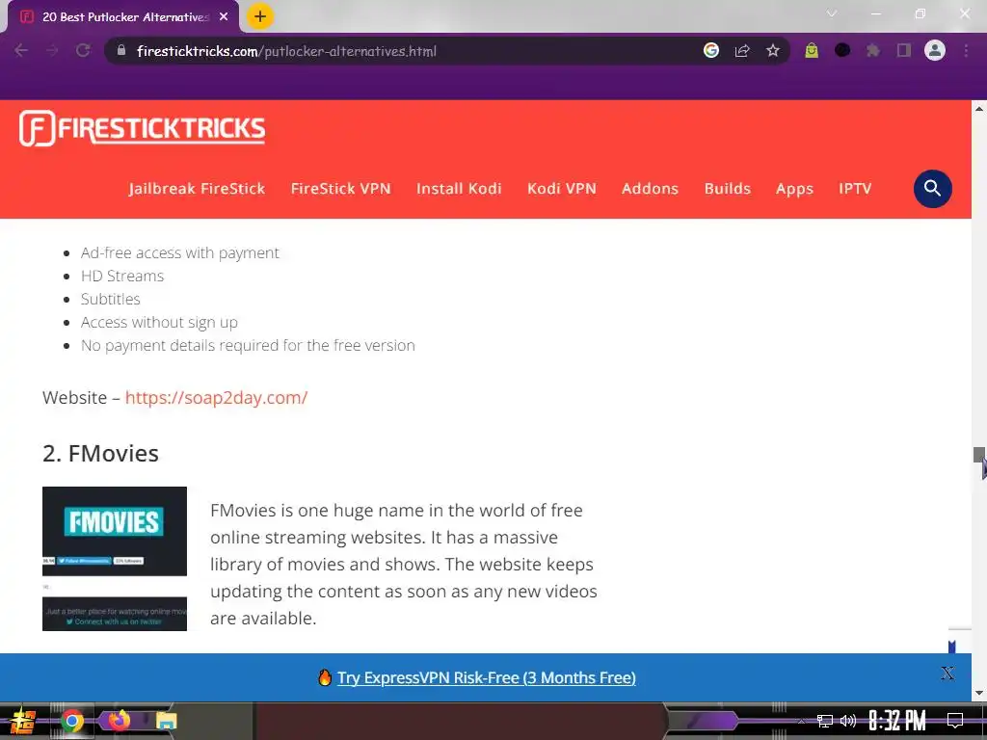Viewport: 987px width, 740px height.
Task: Open the Chrome three-dot menu
Action: tap(966, 50)
